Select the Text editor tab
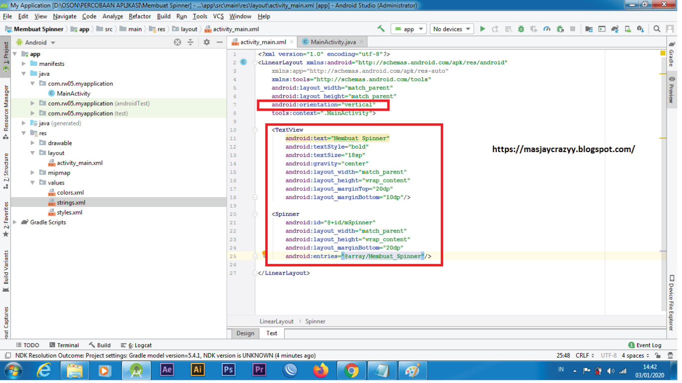The width and height of the screenshot is (682, 383). (x=272, y=333)
